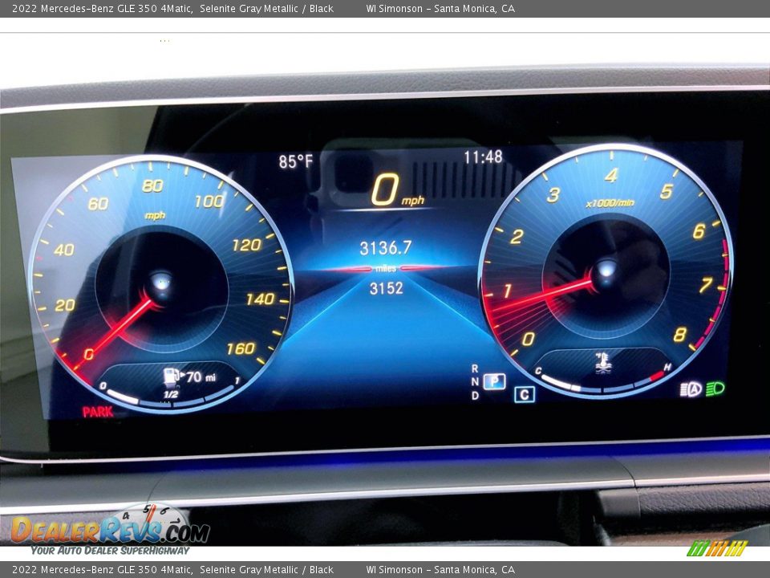Click the 0 mph digital speed readout
Viewport: 770px width, 578px height.
pyautogui.click(x=397, y=189)
